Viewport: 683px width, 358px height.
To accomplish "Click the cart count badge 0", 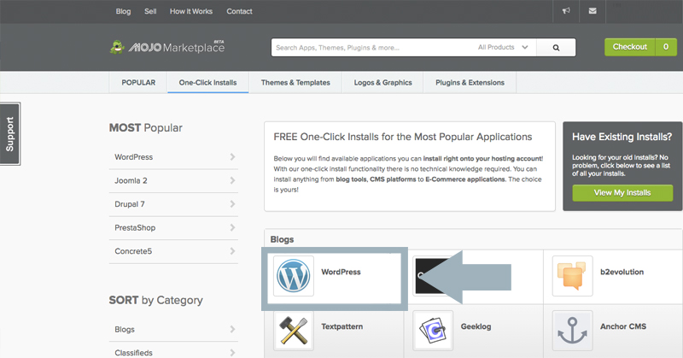I will [x=666, y=47].
